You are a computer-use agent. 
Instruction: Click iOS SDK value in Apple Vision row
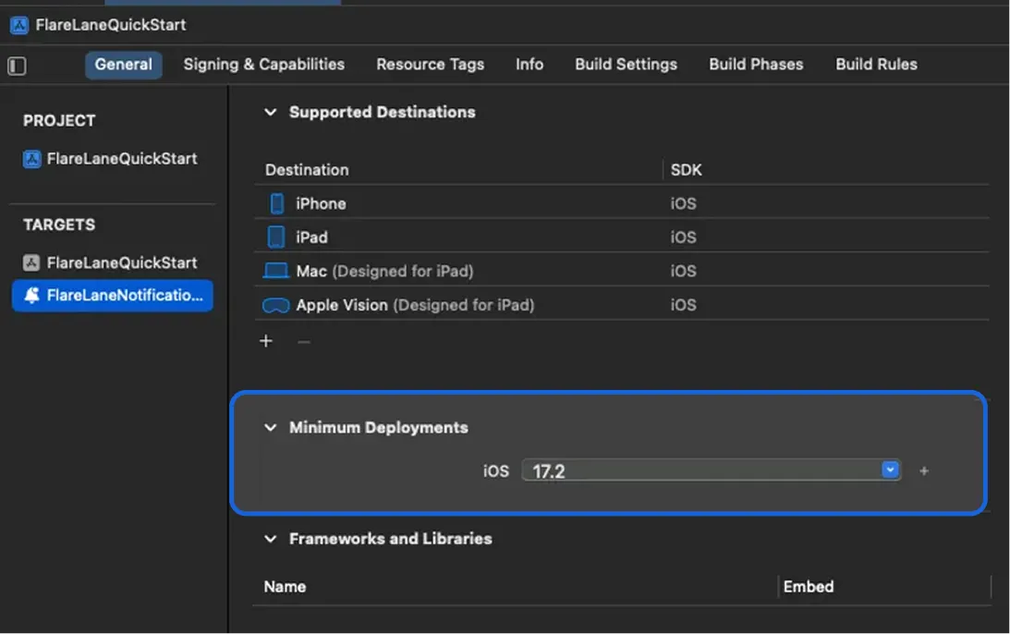[x=684, y=305]
